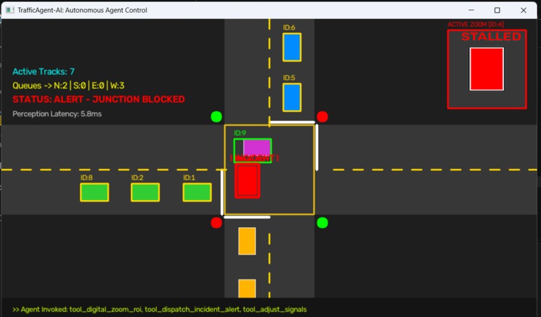Click the upper orange vehicle on south road
Image resolution: width=541 pixels, height=317 pixels.
247,241
